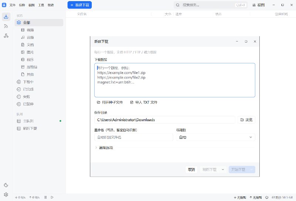Open the 视图 menu
The image size is (296, 201).
[x=31, y=5]
